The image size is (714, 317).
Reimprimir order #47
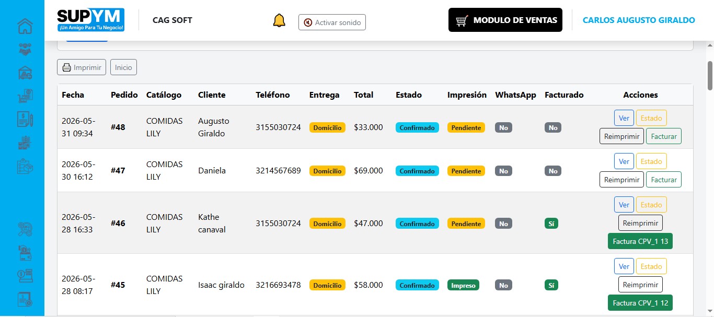[622, 180]
